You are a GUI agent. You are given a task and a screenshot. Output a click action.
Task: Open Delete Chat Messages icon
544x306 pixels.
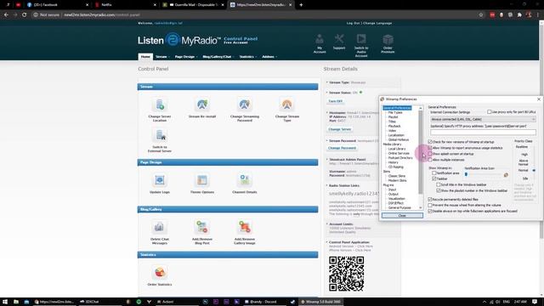point(160,227)
